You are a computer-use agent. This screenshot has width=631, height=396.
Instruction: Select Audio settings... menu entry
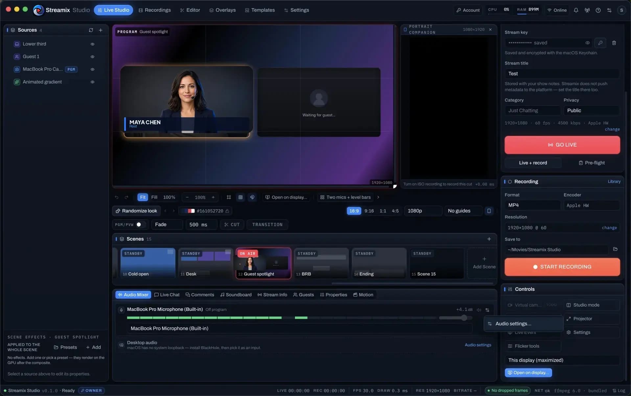[x=524, y=324]
